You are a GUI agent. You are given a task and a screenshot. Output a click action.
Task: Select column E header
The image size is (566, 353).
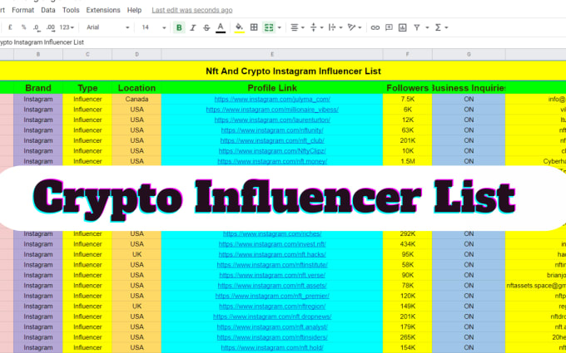(x=272, y=54)
